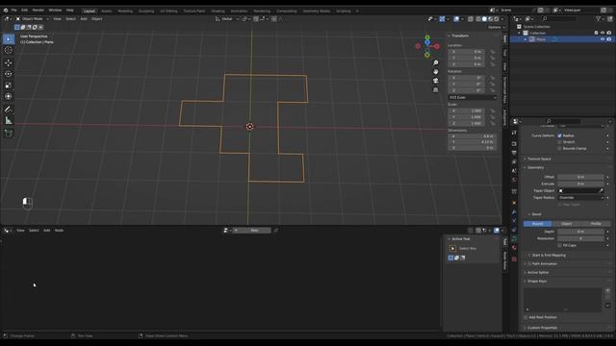The image size is (616, 346).
Task: Click New button in node editor header
Action: tap(252, 231)
